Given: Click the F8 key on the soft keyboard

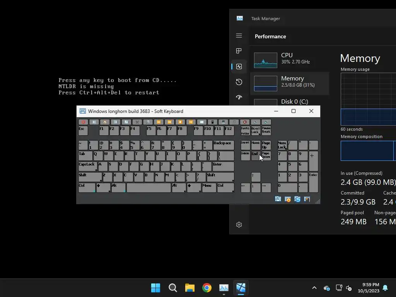Looking at the screenshot, I should click(x=182, y=131).
